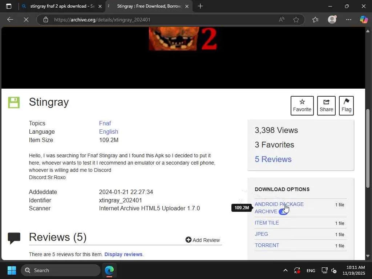Open the Windows Start menu

pyautogui.click(x=12, y=270)
